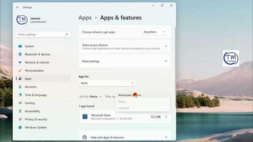The width and height of the screenshot is (253, 142).
Task: Click the Personalisation brush icon
Action: [x=20, y=71]
